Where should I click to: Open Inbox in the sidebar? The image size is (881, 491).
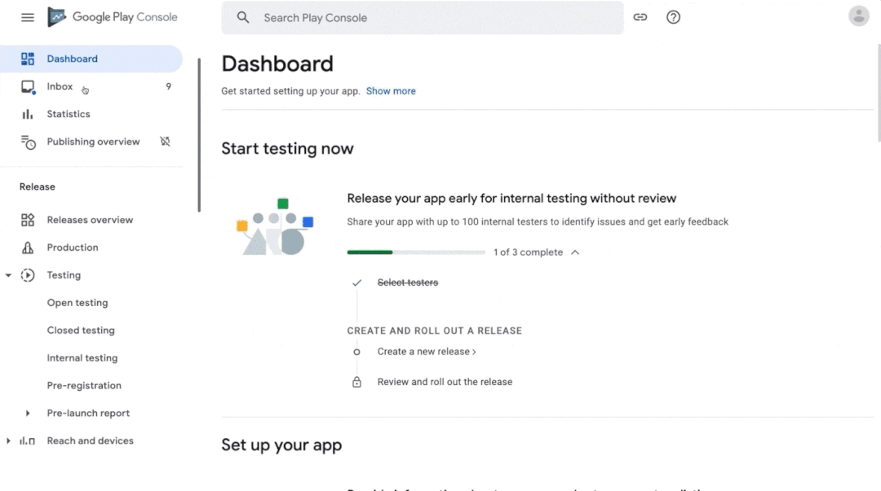(91, 86)
